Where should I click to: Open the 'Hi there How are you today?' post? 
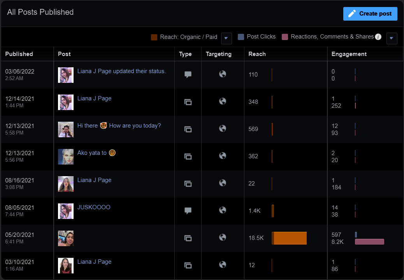119,126
